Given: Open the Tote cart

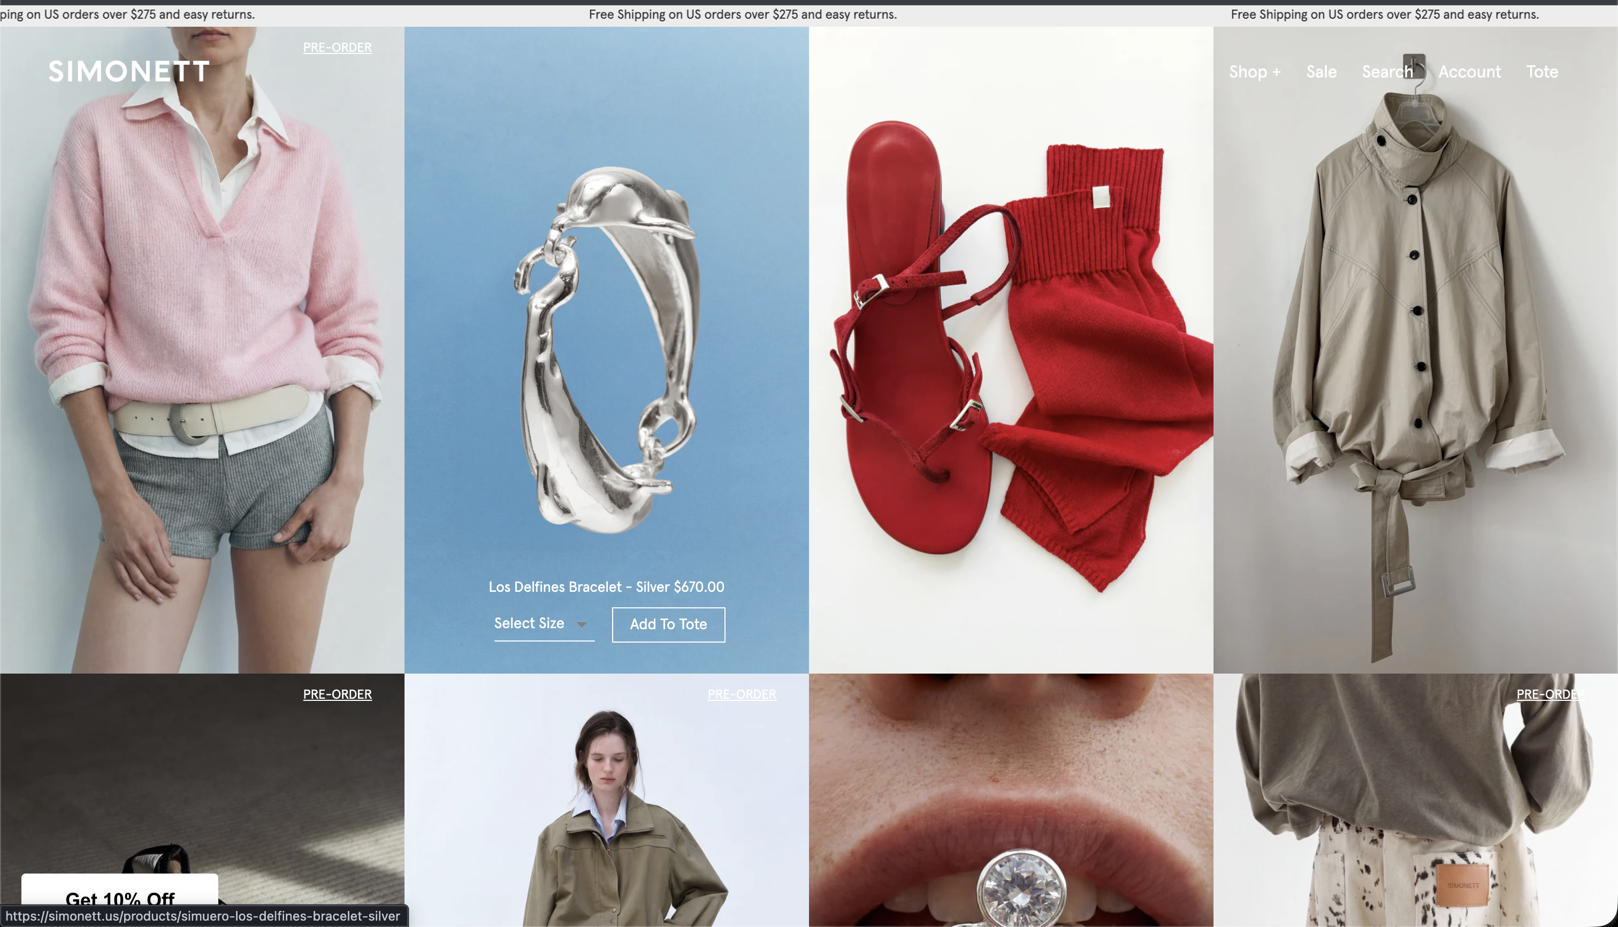Looking at the screenshot, I should (x=1541, y=72).
